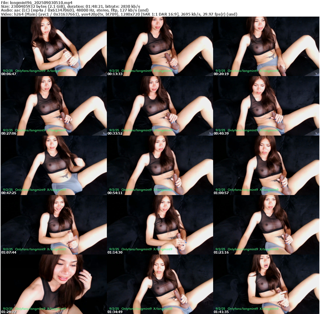Image resolution: width=320 pixels, height=314 pixels.
Task: Select the preview at 01:07:44
Action: coord(53,224)
